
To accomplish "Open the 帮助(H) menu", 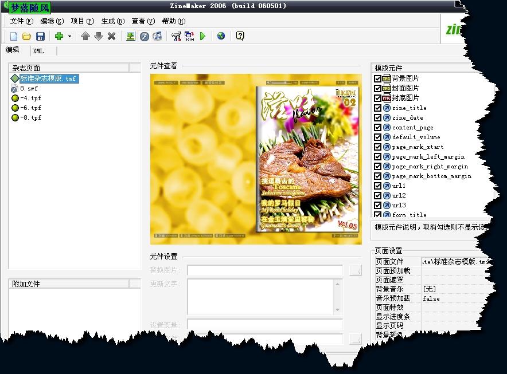I will click(174, 21).
